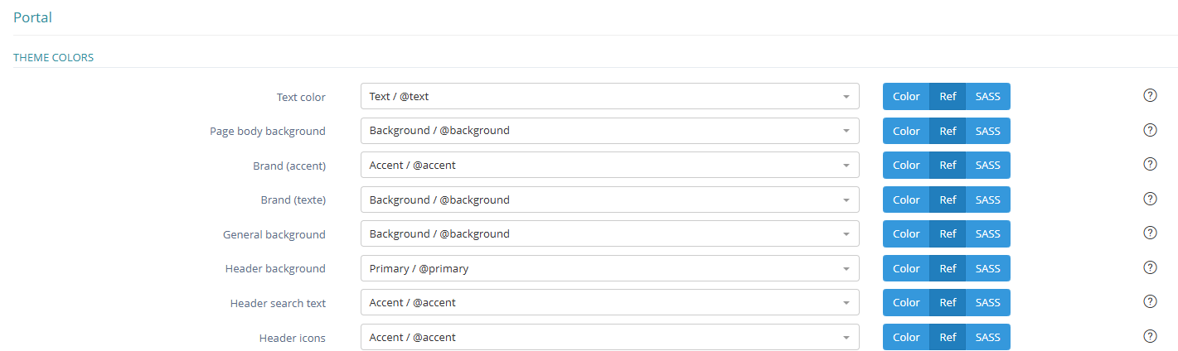Choose Color tab for General background
This screenshot has height=351, width=1178.
(906, 234)
